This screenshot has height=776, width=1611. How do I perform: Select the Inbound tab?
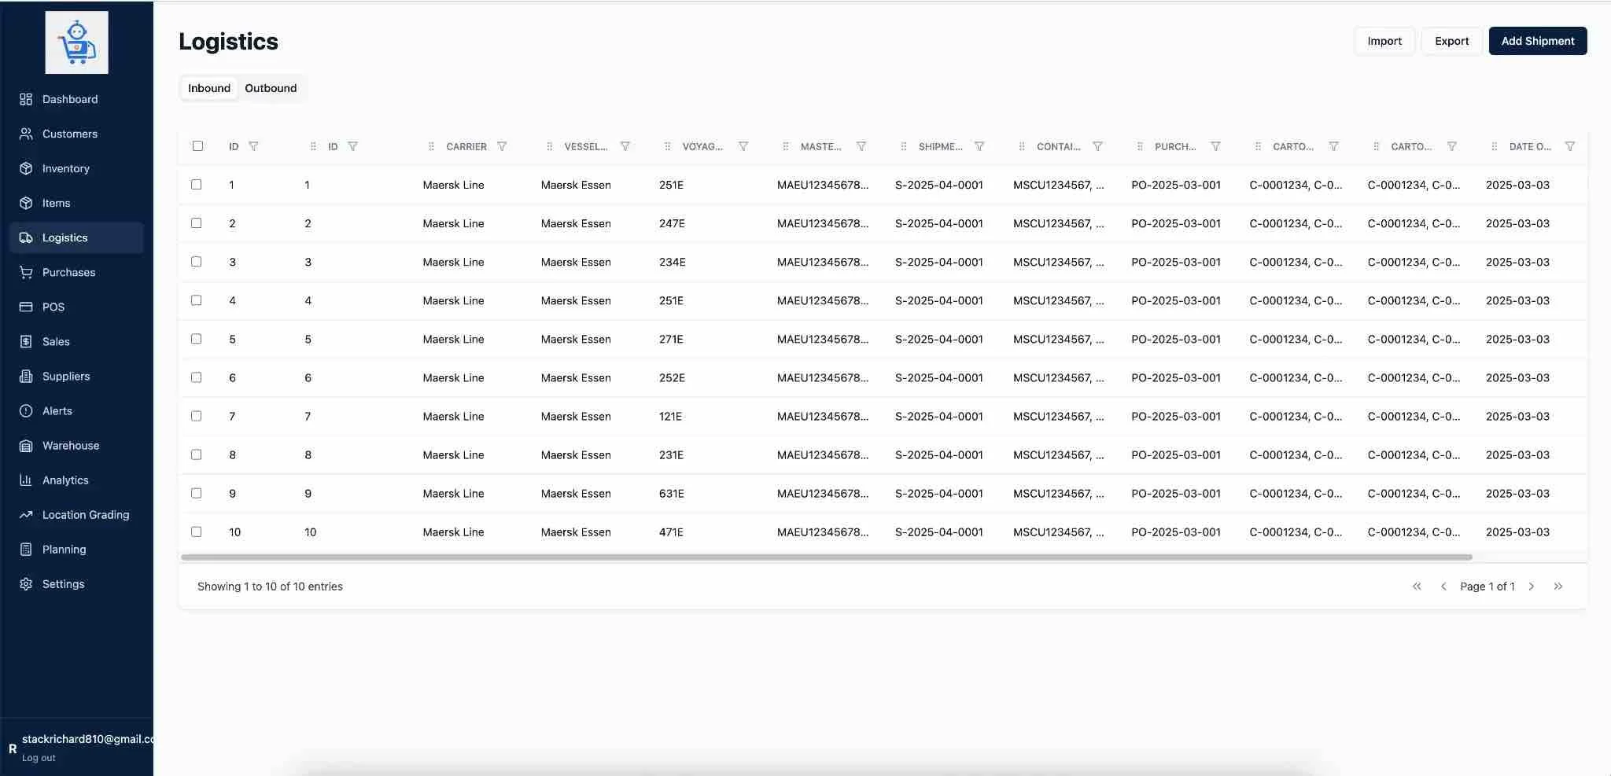[208, 88]
